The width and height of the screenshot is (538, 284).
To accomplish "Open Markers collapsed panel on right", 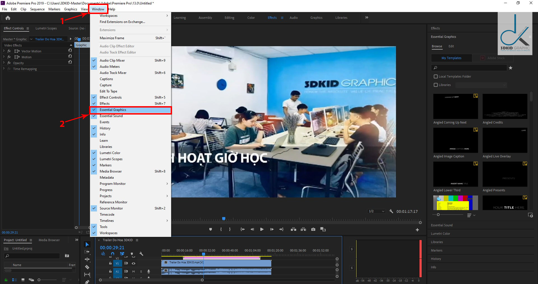I will [x=437, y=250].
